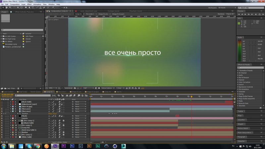The height and width of the screenshot is (149, 265).
Task: Open the Active Camera view dropdown
Action: click(108, 88)
